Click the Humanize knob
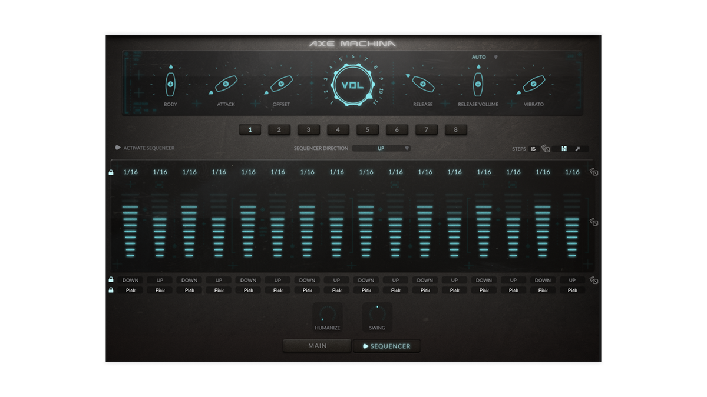Screen dimensions: 707x397 (327, 314)
